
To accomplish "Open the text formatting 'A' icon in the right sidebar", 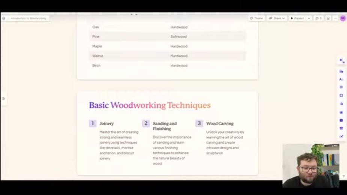I will 341,79.
